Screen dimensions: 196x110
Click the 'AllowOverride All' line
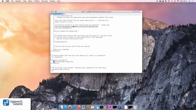click(x=60, y=42)
